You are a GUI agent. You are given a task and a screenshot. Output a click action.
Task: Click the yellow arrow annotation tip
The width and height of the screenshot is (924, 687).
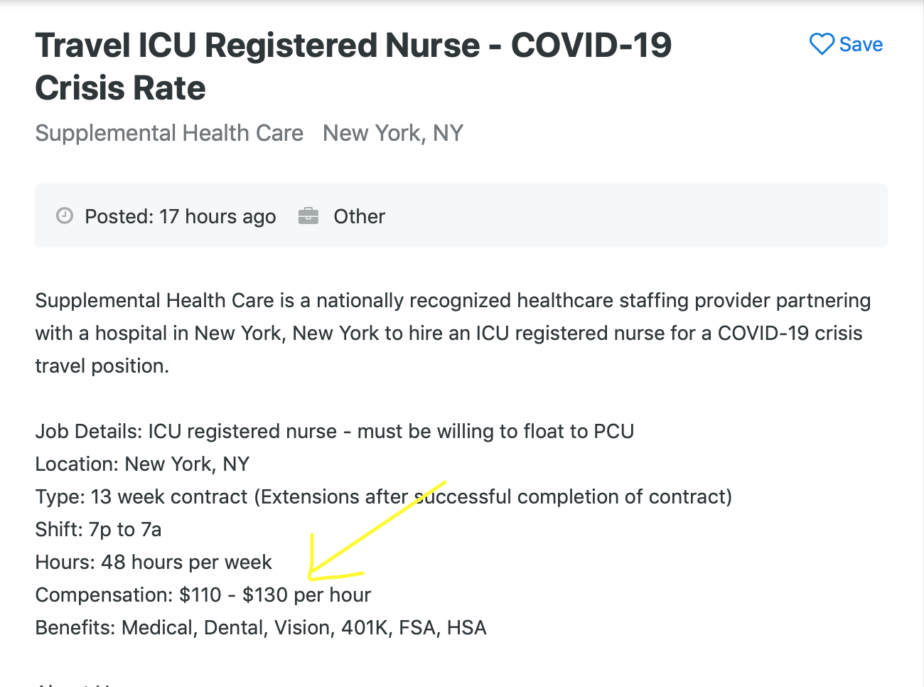(311, 575)
